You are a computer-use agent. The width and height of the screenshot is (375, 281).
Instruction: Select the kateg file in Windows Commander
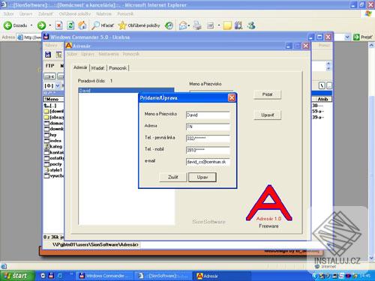point(53,147)
